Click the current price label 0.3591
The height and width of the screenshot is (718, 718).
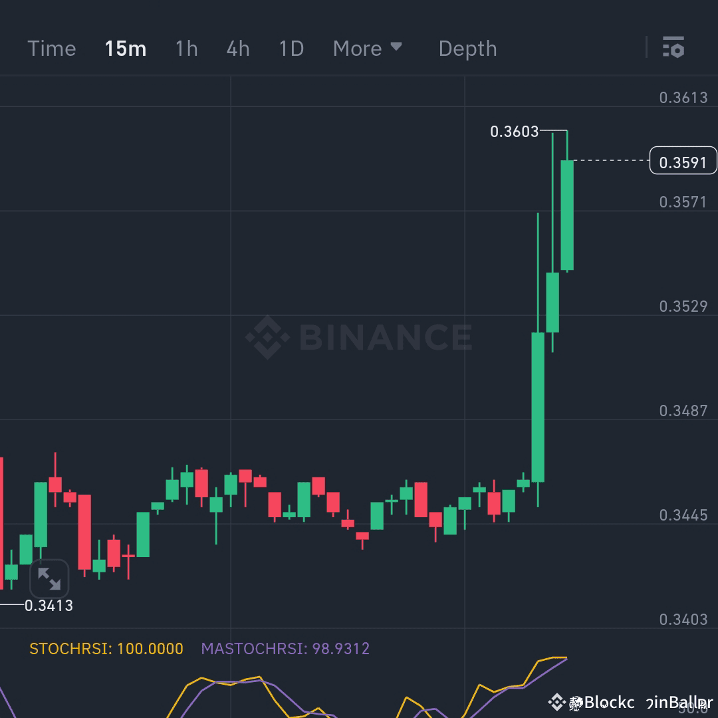[683, 161]
